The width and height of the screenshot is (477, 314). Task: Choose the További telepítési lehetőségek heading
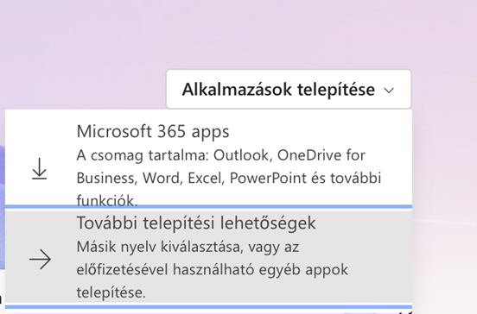pyautogui.click(x=196, y=223)
